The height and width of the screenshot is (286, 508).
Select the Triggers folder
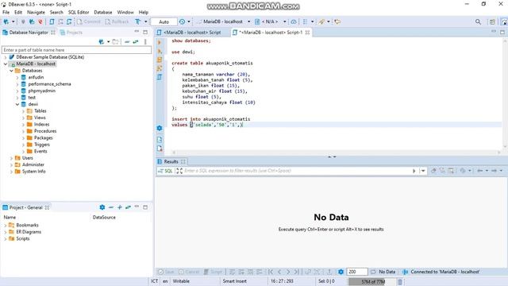tap(42, 145)
